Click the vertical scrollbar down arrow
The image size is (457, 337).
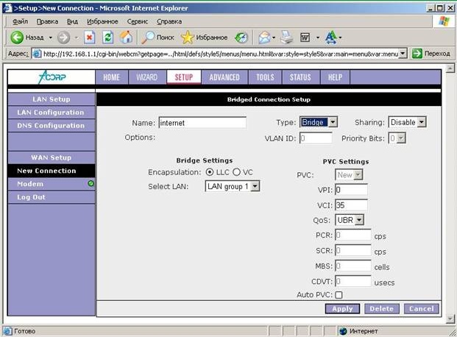(450, 319)
